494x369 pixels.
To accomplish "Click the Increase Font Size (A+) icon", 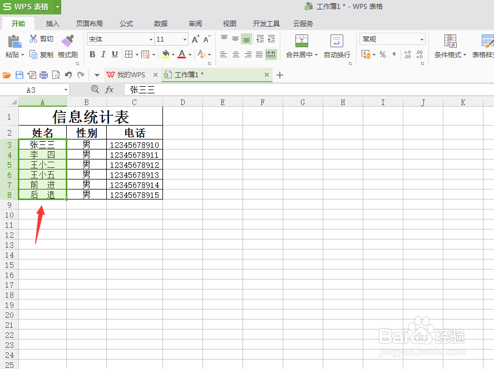I will [195, 39].
